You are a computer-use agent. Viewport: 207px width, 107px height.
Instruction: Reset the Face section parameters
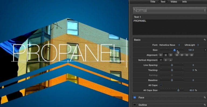coord(205,97)
